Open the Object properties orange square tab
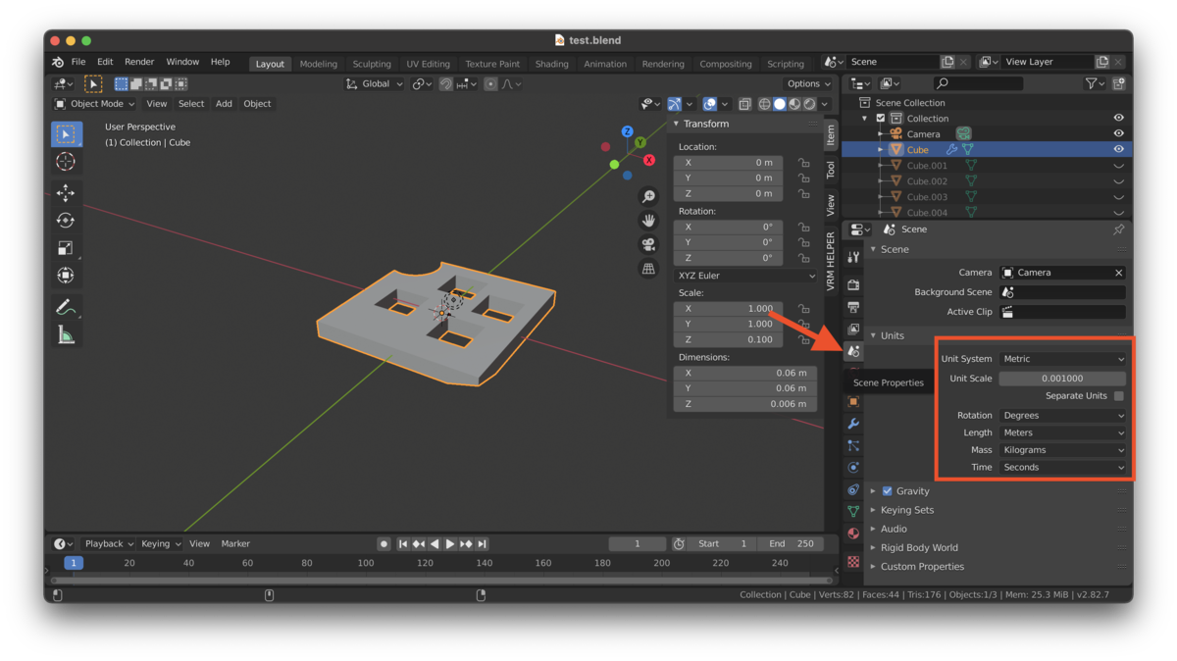The height and width of the screenshot is (661, 1177). pos(853,402)
